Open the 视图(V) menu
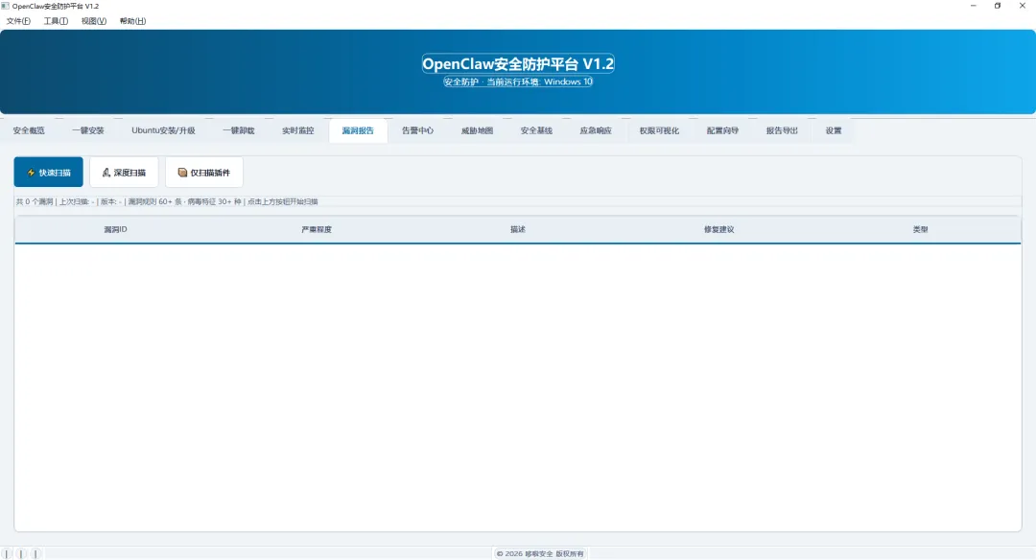The width and height of the screenshot is (1036, 560). coord(94,21)
